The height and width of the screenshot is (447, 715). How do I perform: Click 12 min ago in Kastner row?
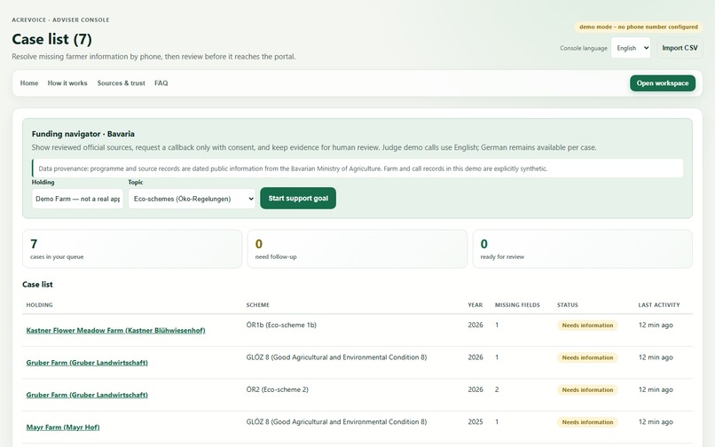pos(656,325)
